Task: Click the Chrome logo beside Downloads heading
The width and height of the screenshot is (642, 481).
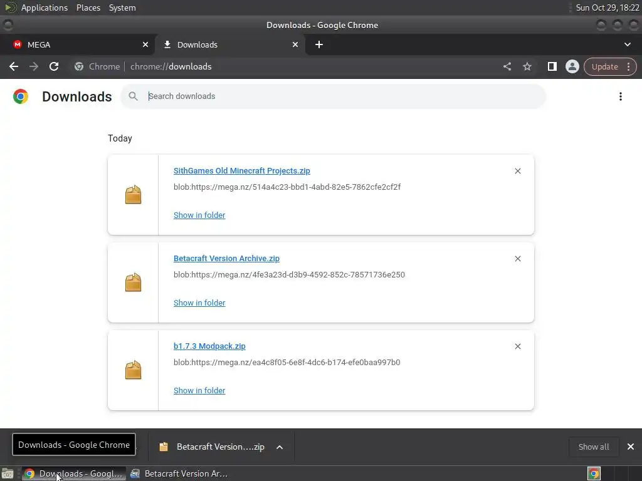Action: [x=21, y=96]
